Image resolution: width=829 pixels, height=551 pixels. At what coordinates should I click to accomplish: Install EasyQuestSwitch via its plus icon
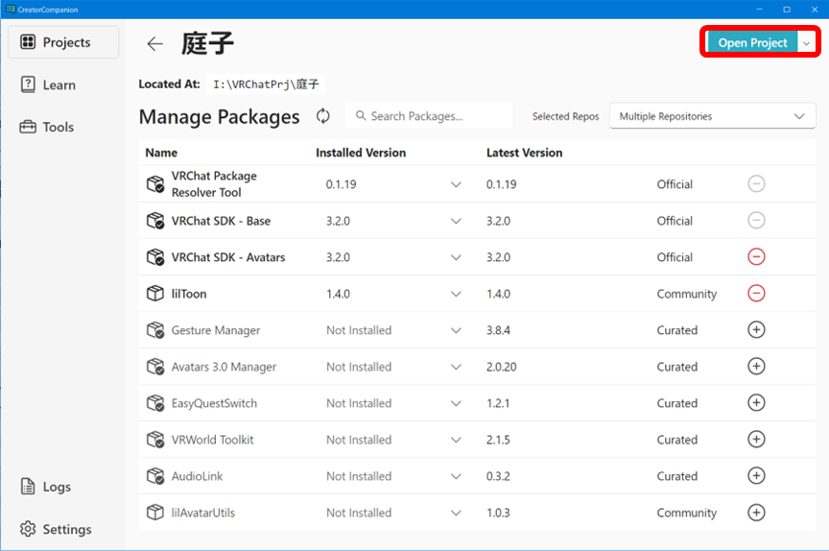pos(756,403)
